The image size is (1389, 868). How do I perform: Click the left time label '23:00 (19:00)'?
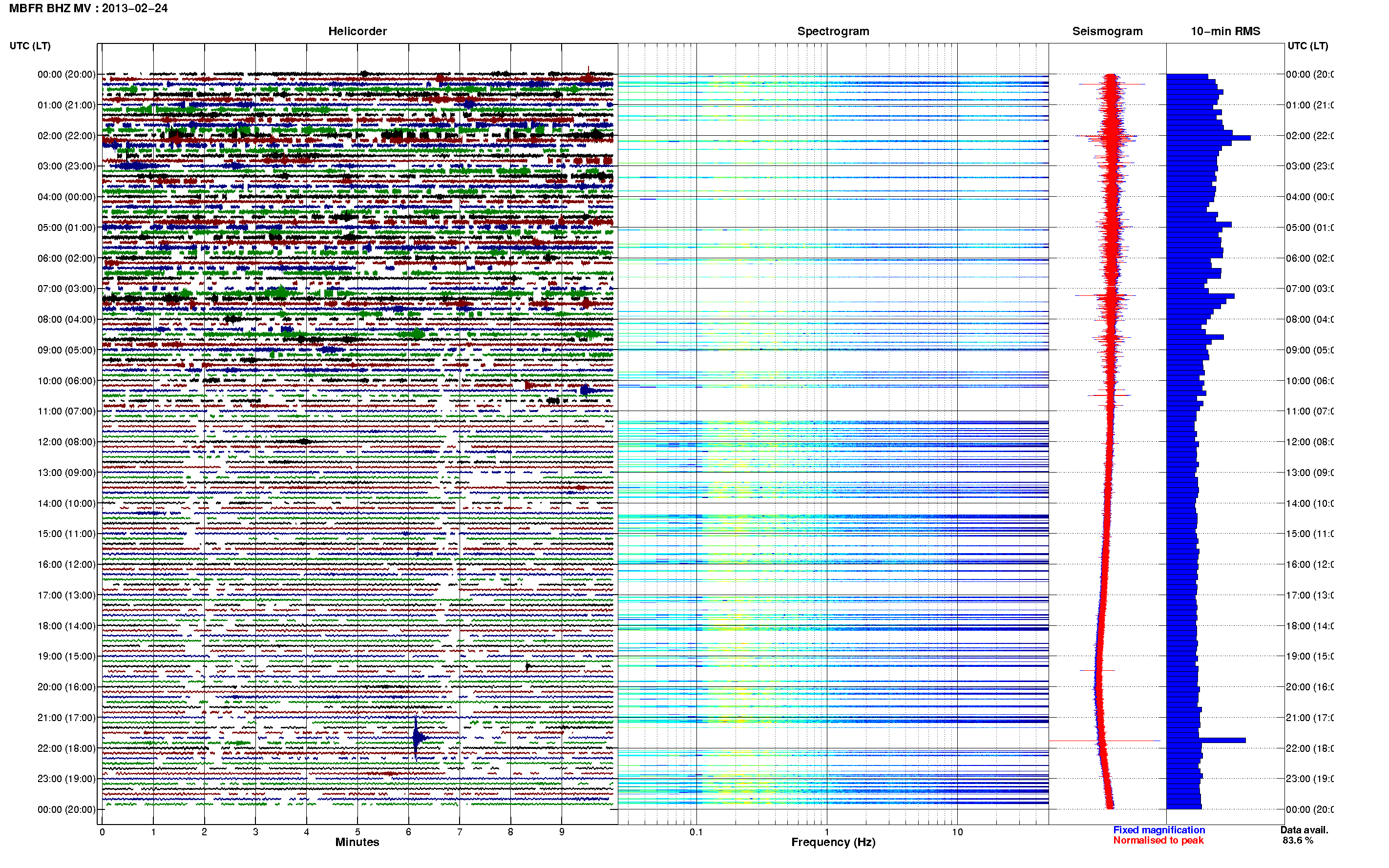click(x=66, y=779)
